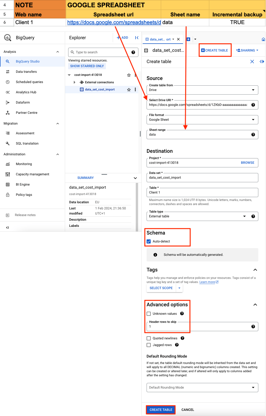The width and height of the screenshot is (266, 416).
Task: Open the Default Rounding Mode dropdown
Action: (x=202, y=388)
